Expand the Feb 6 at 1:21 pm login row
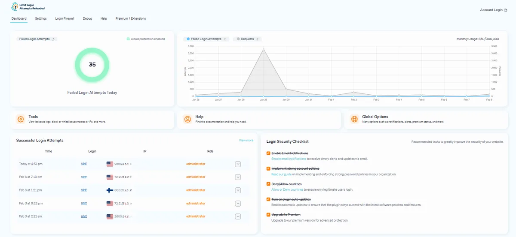 coord(238,190)
